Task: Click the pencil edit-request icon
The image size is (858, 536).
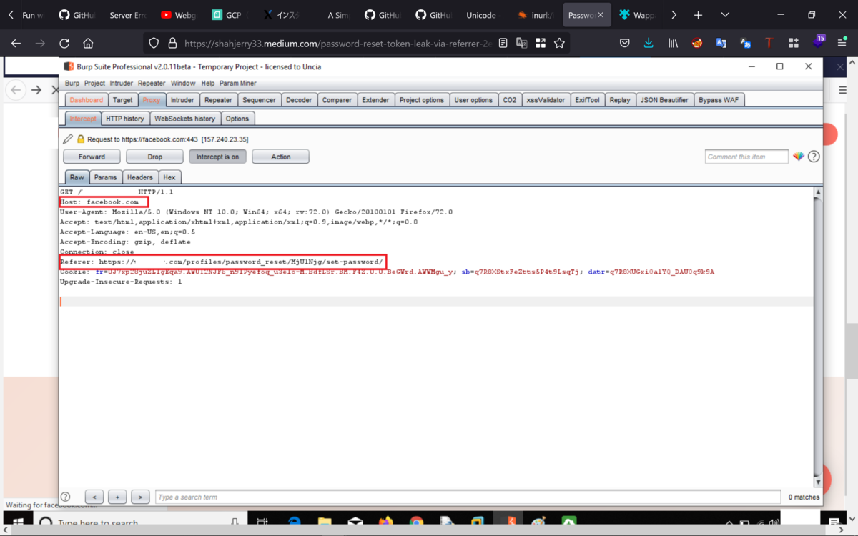Action: (68, 139)
